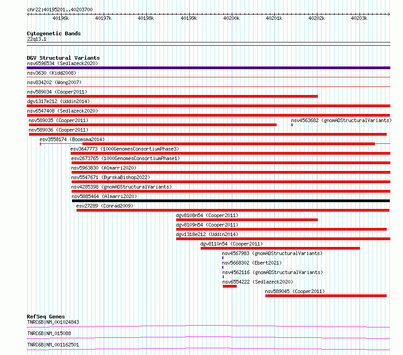
Task: Click esv3558174 (Boomsma2014) label
Action: point(72,139)
